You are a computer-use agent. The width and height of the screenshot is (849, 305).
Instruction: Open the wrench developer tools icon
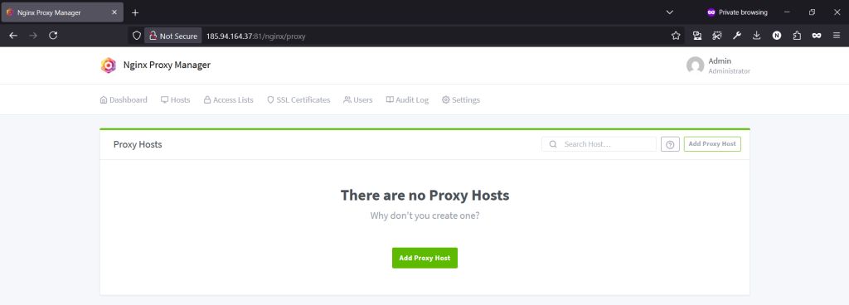pos(737,36)
